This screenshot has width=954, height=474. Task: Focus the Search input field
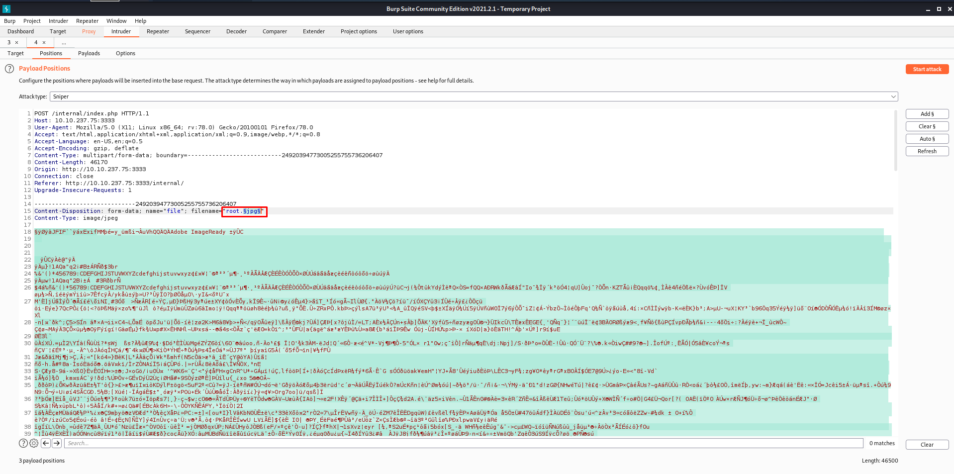point(463,443)
